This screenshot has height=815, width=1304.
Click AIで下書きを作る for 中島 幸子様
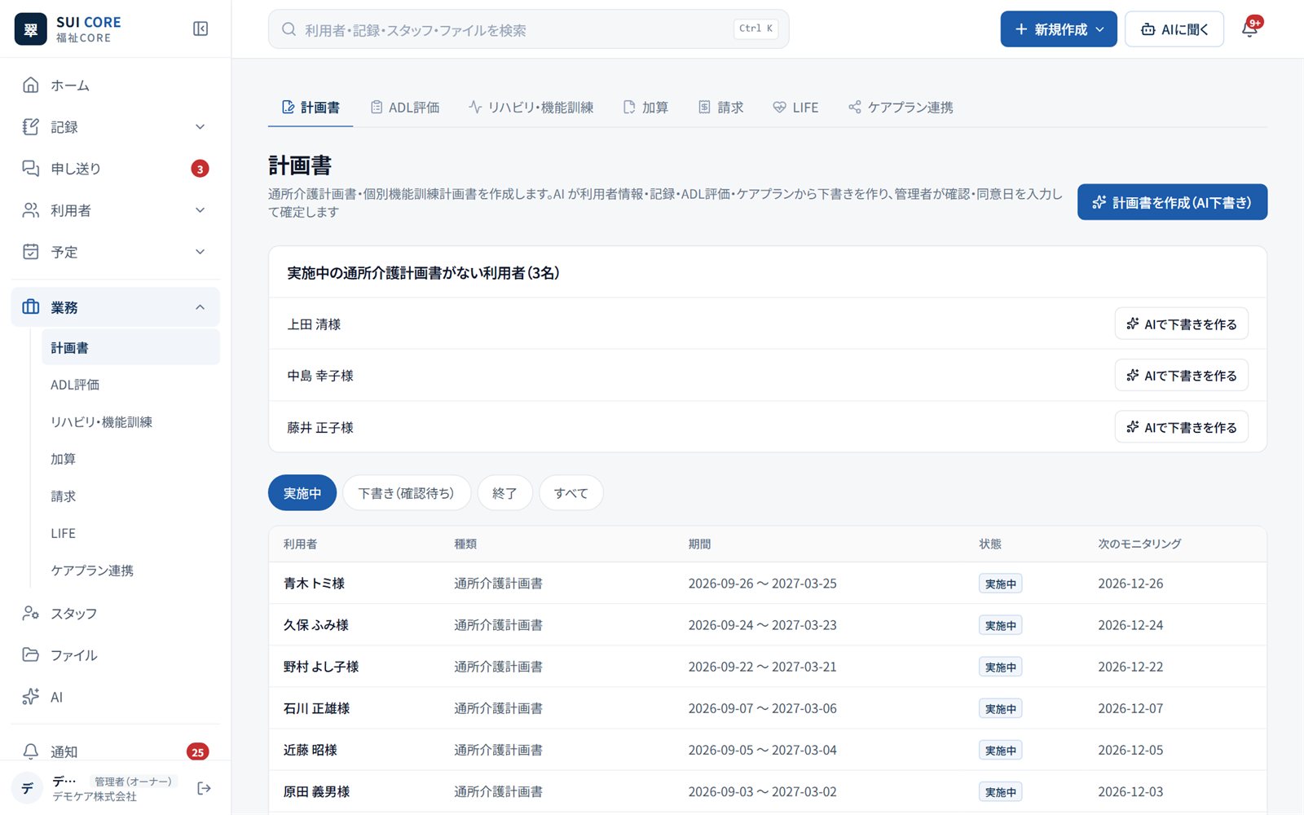(x=1181, y=375)
